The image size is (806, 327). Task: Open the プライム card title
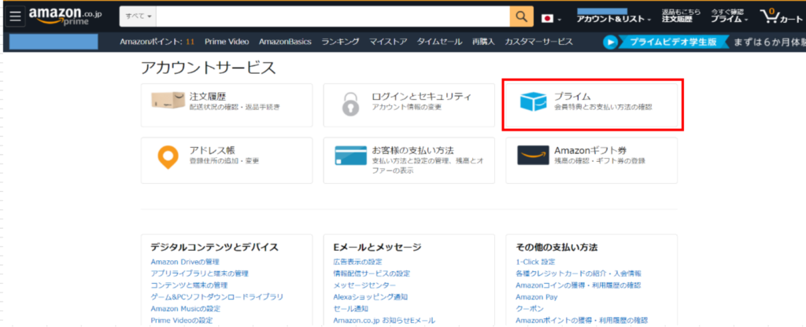click(573, 97)
